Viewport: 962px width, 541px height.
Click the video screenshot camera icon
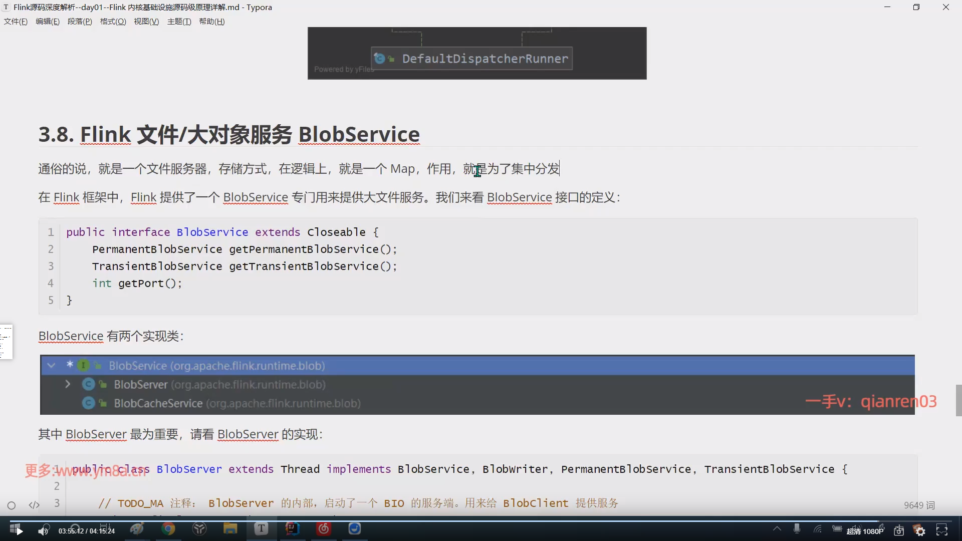point(899,530)
